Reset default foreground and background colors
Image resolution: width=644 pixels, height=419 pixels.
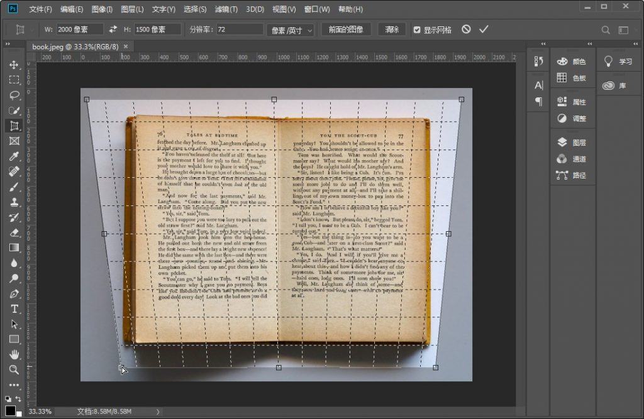tap(8, 398)
